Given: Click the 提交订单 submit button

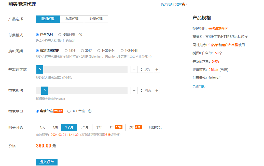Looking at the screenshot, I should pyautogui.click(x=47, y=162).
